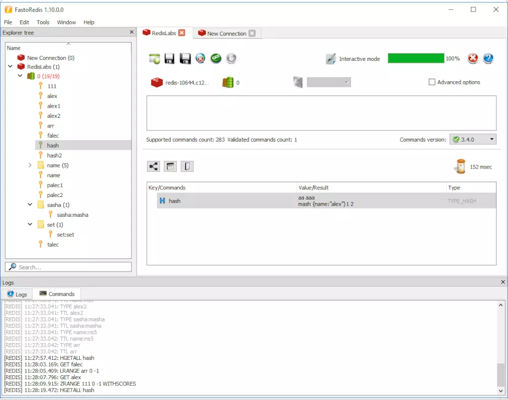
Task: Click the hourglass 152 msec icon
Action: [460, 166]
